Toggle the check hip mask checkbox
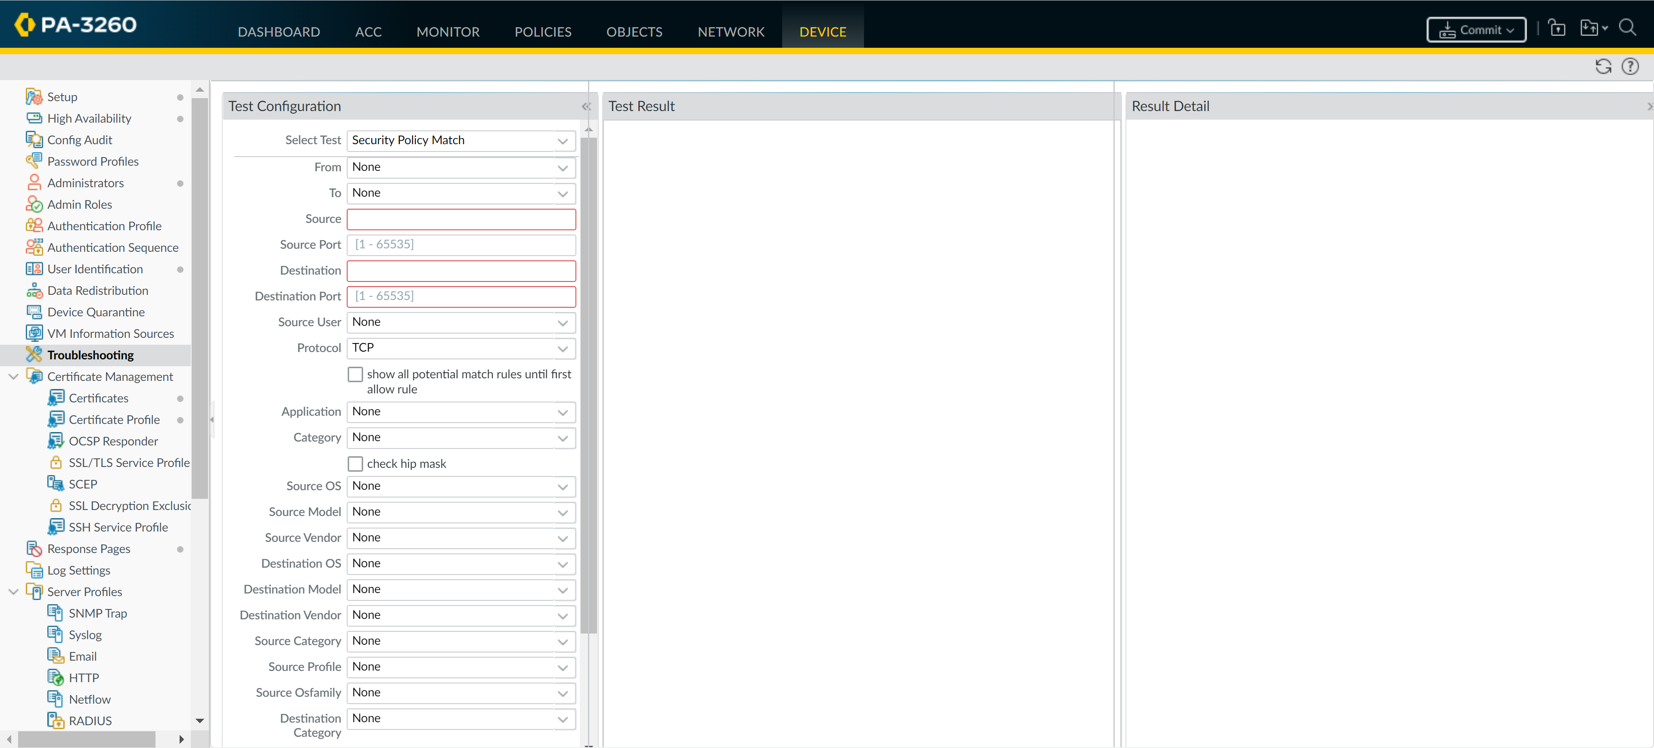This screenshot has height=748, width=1654. pos(355,463)
